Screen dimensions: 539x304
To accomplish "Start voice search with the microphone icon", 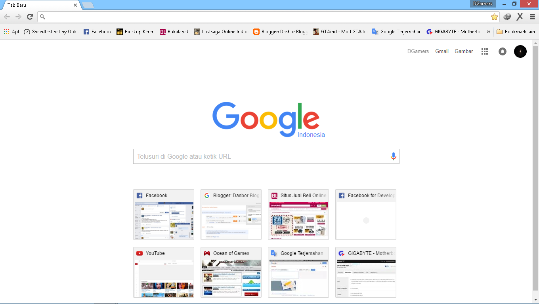I will pyautogui.click(x=393, y=156).
